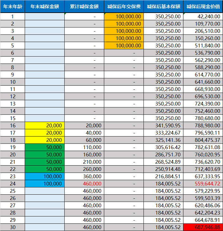223x231 pixels.
Task: Click cash value cell 796,590.11
Action: coord(203,133)
